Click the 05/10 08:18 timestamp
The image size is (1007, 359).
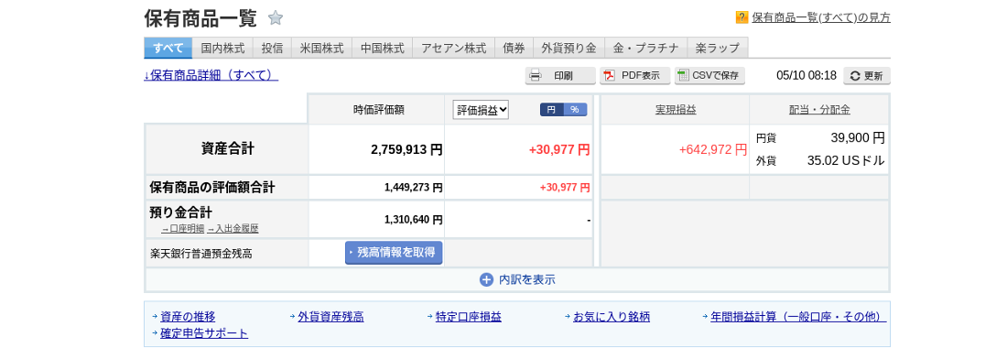pyautogui.click(x=806, y=76)
